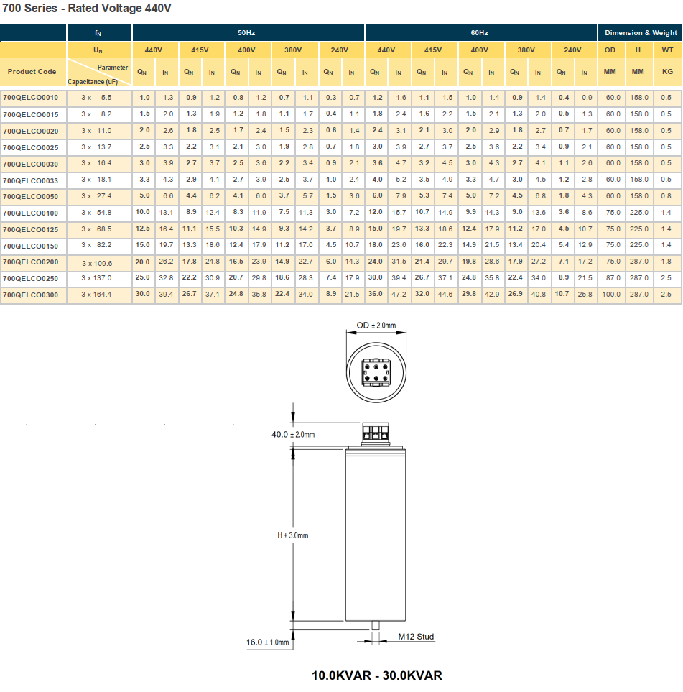
Task: Click product code 700QELCO0100
Action: pos(31,213)
